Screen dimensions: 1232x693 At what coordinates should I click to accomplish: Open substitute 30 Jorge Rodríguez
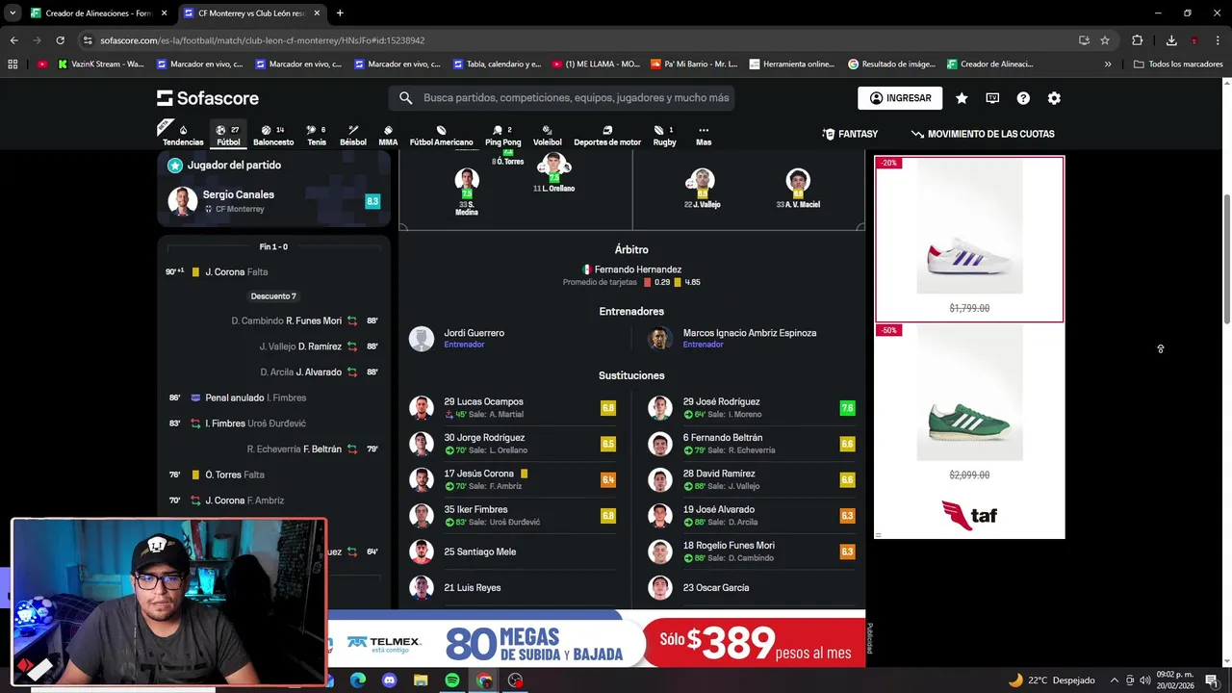[512, 444]
